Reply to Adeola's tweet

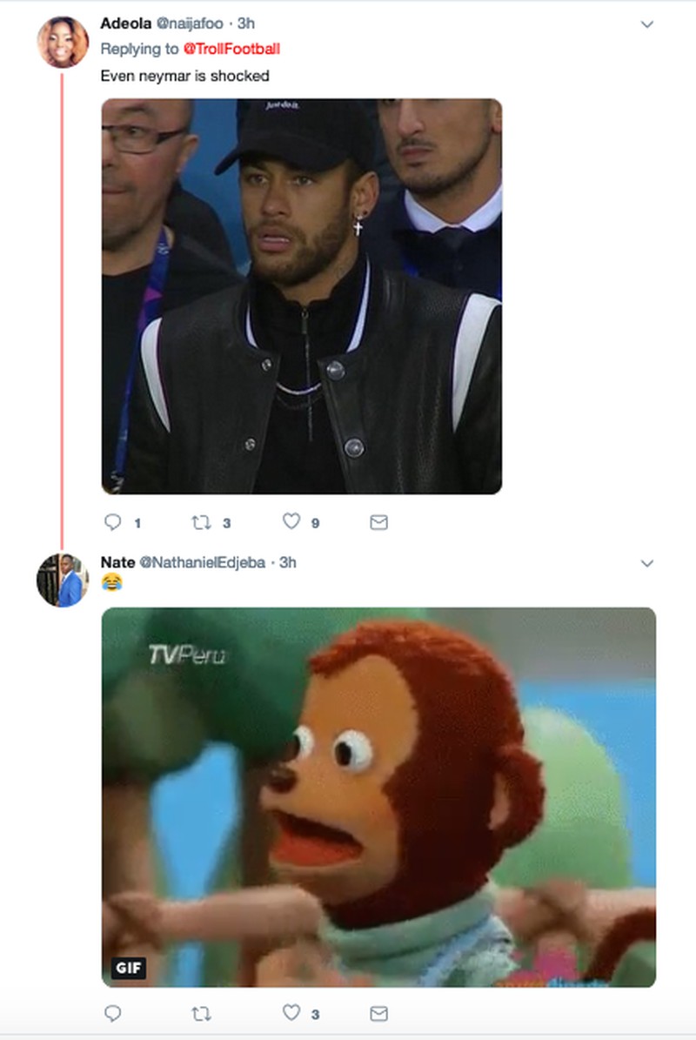[x=112, y=522]
